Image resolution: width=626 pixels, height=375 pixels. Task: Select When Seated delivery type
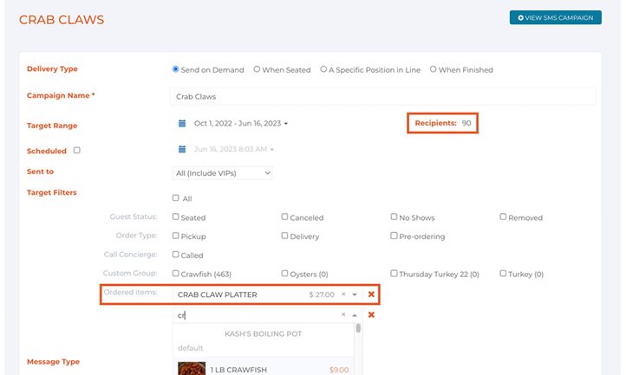pos(257,69)
